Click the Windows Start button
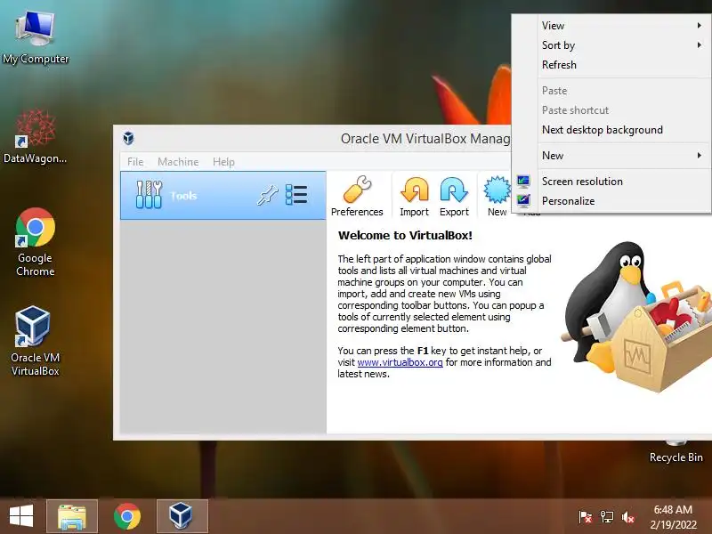The image size is (712, 534). (x=21, y=516)
